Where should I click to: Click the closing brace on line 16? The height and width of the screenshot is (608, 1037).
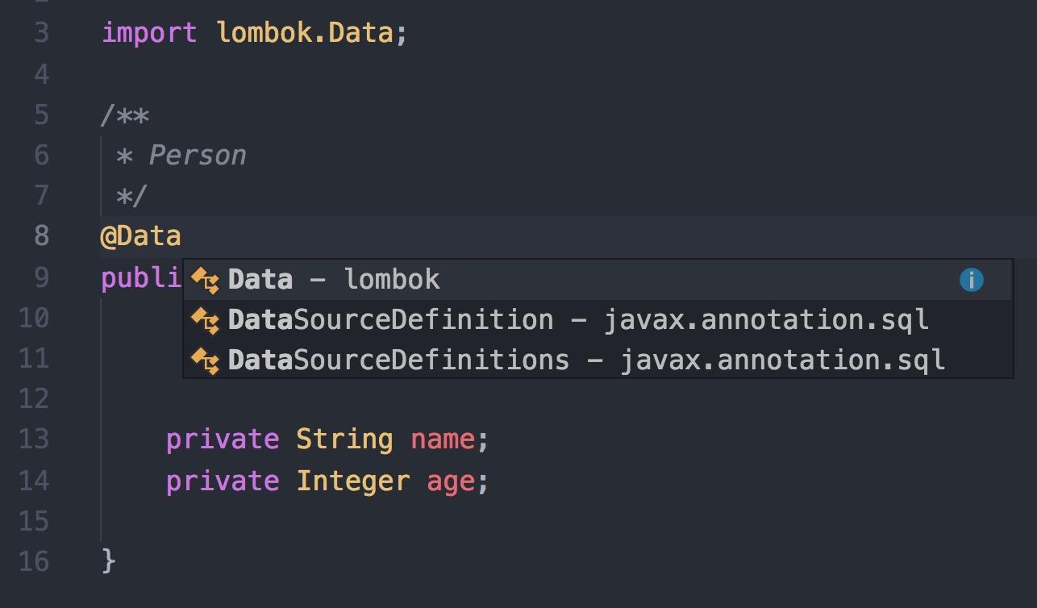coord(108,561)
